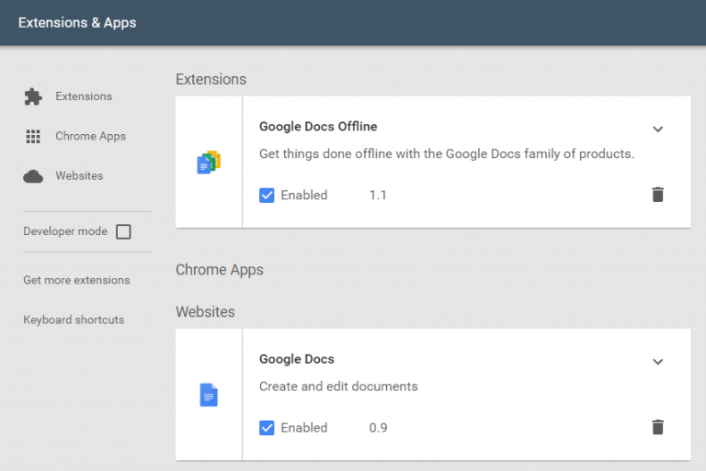The width and height of the screenshot is (706, 471).
Task: Select Extensions in the sidebar
Action: click(84, 96)
